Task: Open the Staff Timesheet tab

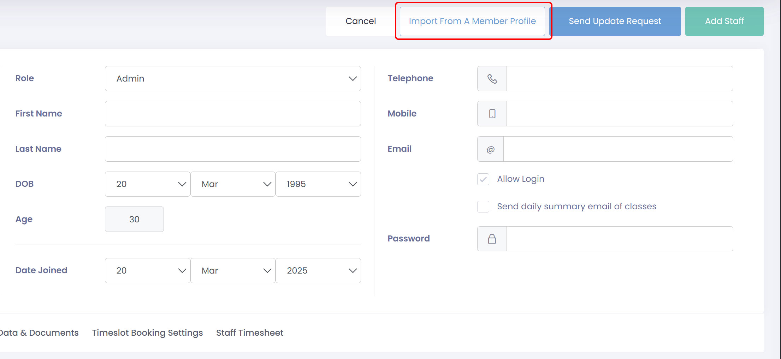Action: [249, 333]
